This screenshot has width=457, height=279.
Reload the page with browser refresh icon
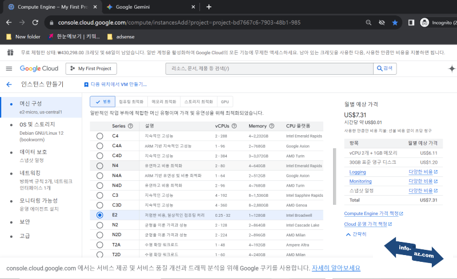[35, 22]
